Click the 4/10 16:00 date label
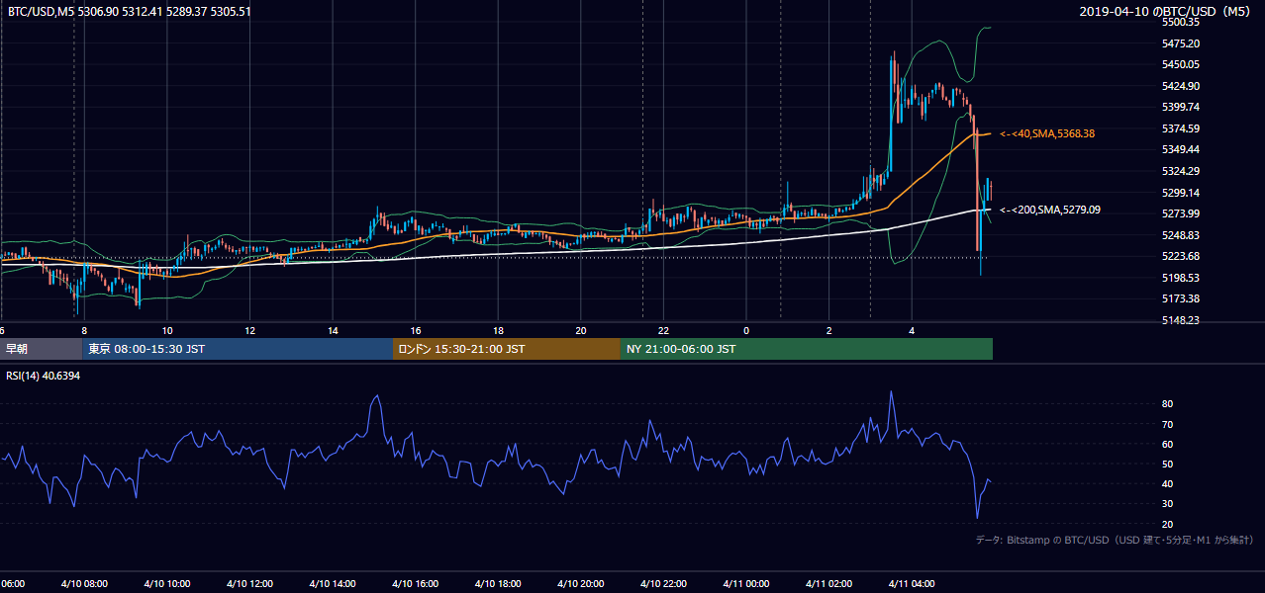Image resolution: width=1265 pixels, height=593 pixels. pyautogui.click(x=414, y=583)
